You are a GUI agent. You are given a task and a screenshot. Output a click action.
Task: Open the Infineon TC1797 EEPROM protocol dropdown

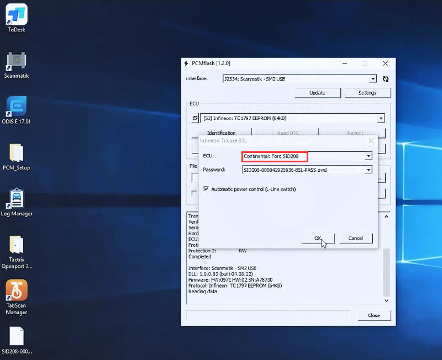[x=381, y=118]
